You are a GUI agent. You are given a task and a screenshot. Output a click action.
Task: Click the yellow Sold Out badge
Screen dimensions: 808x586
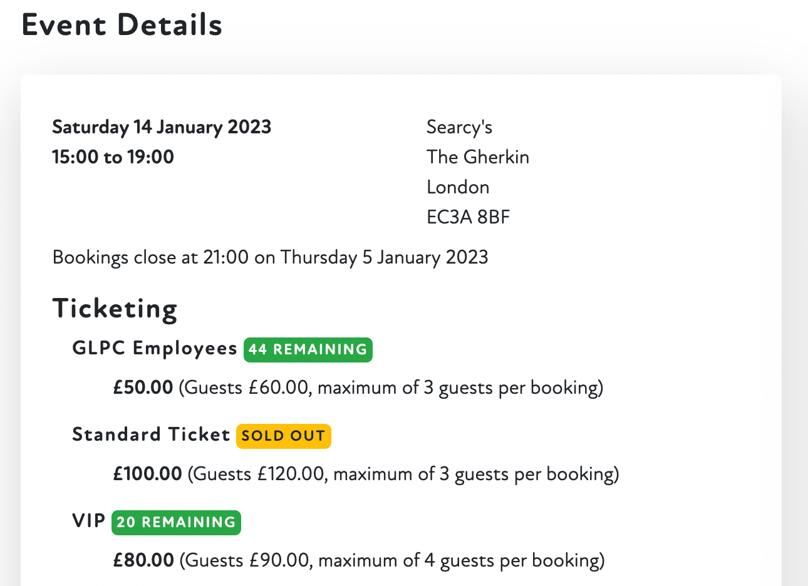coord(283,436)
